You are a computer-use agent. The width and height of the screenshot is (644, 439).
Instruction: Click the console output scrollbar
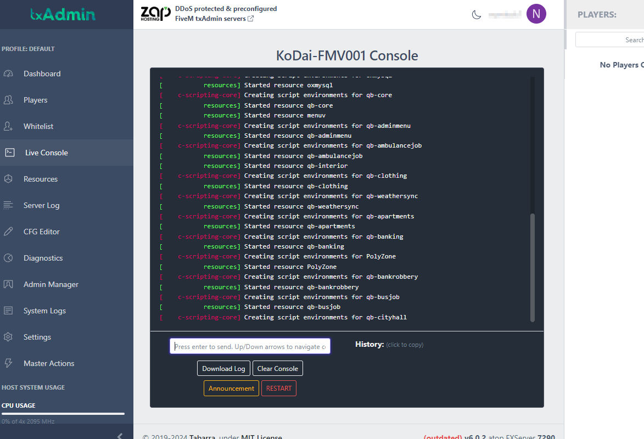532,267
